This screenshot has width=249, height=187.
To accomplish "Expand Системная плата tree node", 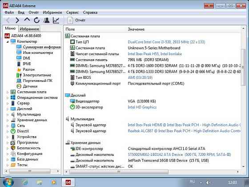I will tap(8, 92).
